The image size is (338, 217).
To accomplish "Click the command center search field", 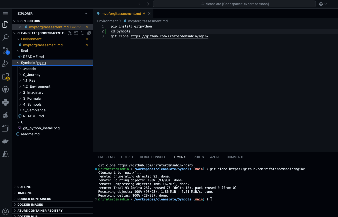I will (234, 4).
